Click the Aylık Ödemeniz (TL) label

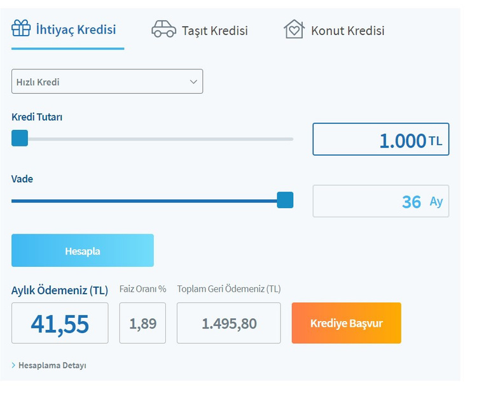coord(60,290)
